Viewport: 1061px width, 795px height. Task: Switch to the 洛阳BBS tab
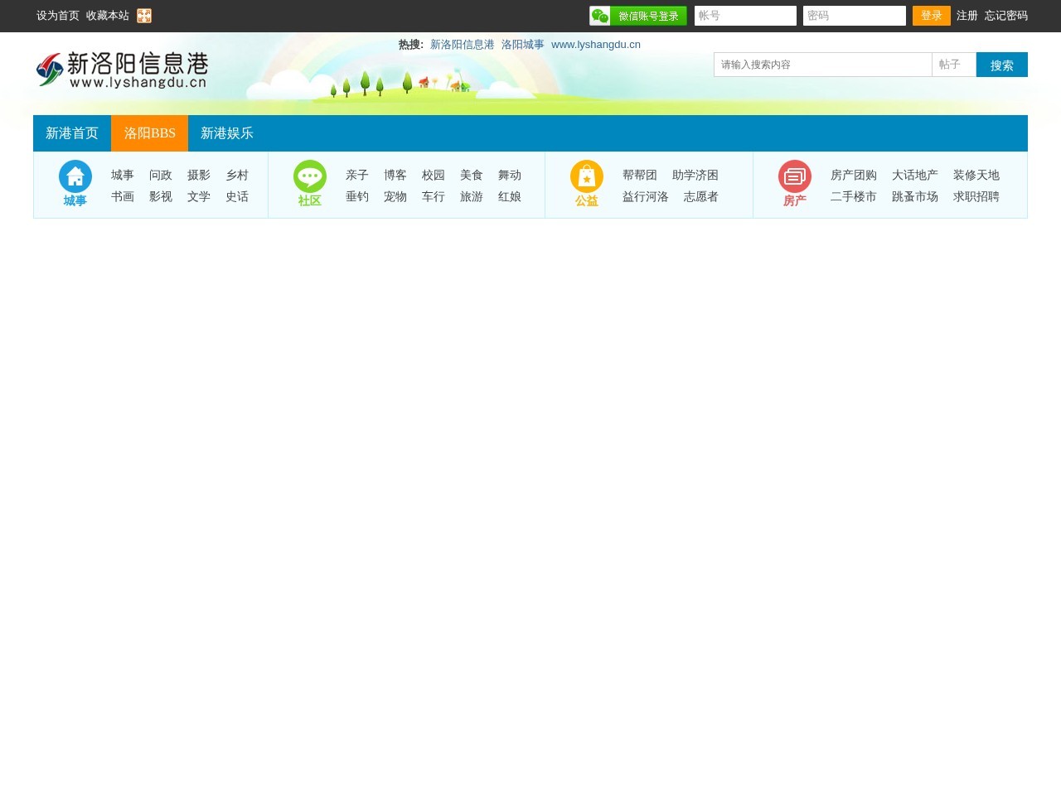[x=149, y=132]
